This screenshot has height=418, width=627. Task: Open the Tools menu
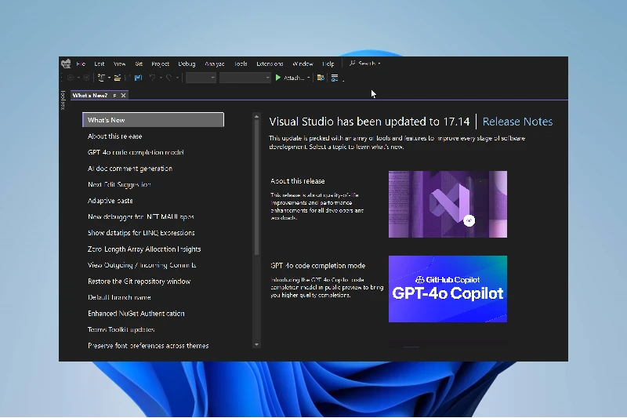pyautogui.click(x=241, y=64)
